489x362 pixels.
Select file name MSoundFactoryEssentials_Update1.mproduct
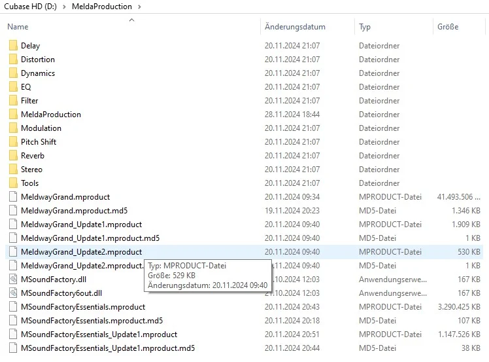(99, 335)
